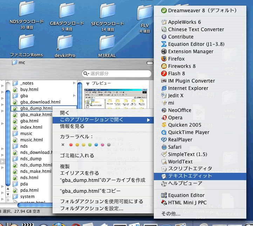Viewport: 253px width, 226px height.
Task: Apply the green color label
Action: pyautogui.click(x=90, y=145)
